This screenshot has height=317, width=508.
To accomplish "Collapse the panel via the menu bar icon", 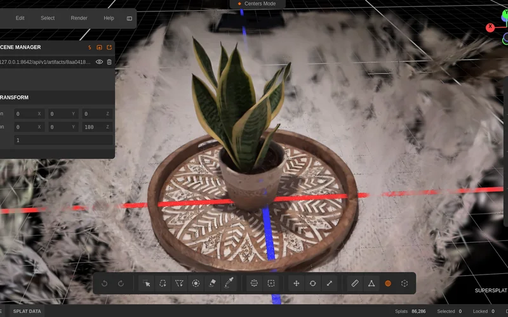I will point(130,18).
